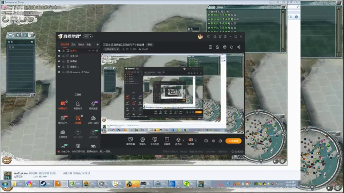344x193 pixels.
Task: Open the play-together triple-circle tool
Action: click(x=93, y=119)
